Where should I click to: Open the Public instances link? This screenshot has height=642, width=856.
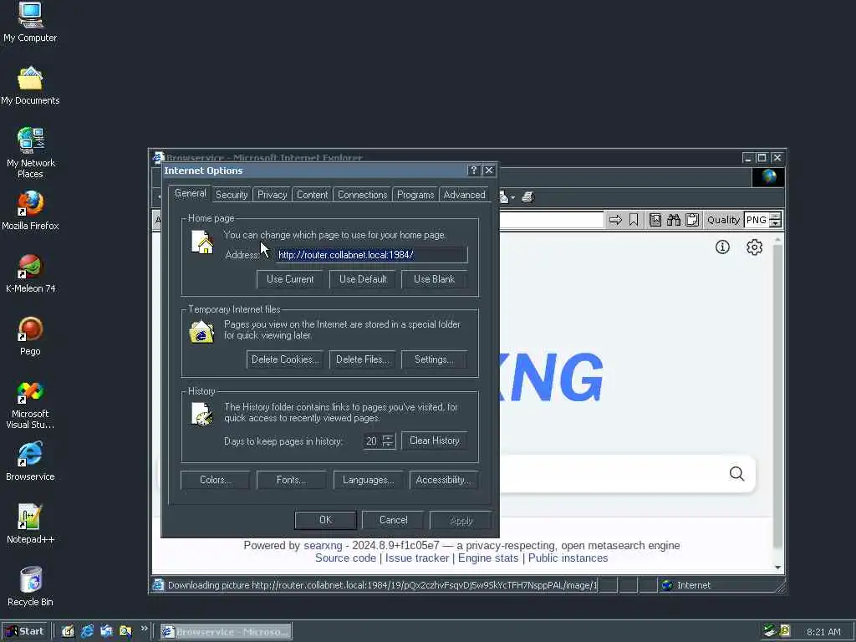coord(568,558)
